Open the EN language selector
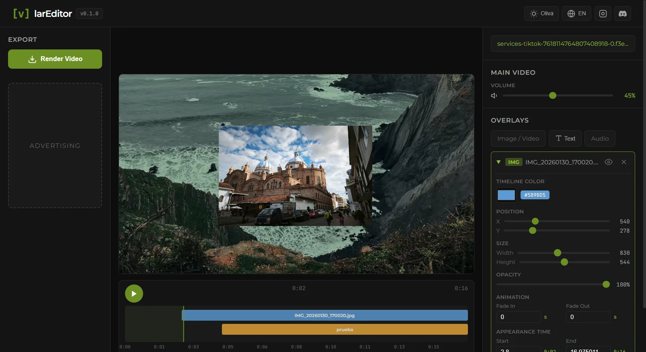The width and height of the screenshot is (646, 352). click(576, 14)
